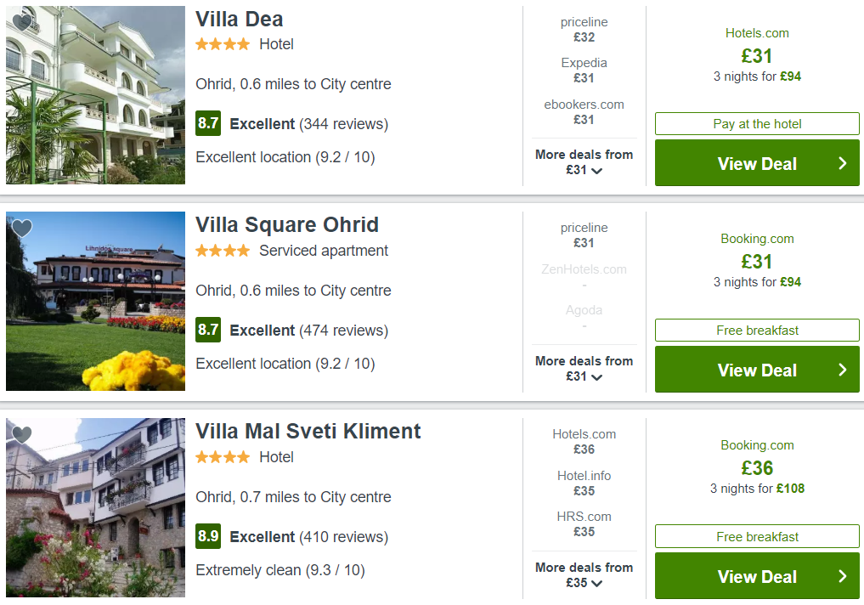The width and height of the screenshot is (864, 605).
Task: Open Villa Dea hotel title
Action: tap(239, 20)
